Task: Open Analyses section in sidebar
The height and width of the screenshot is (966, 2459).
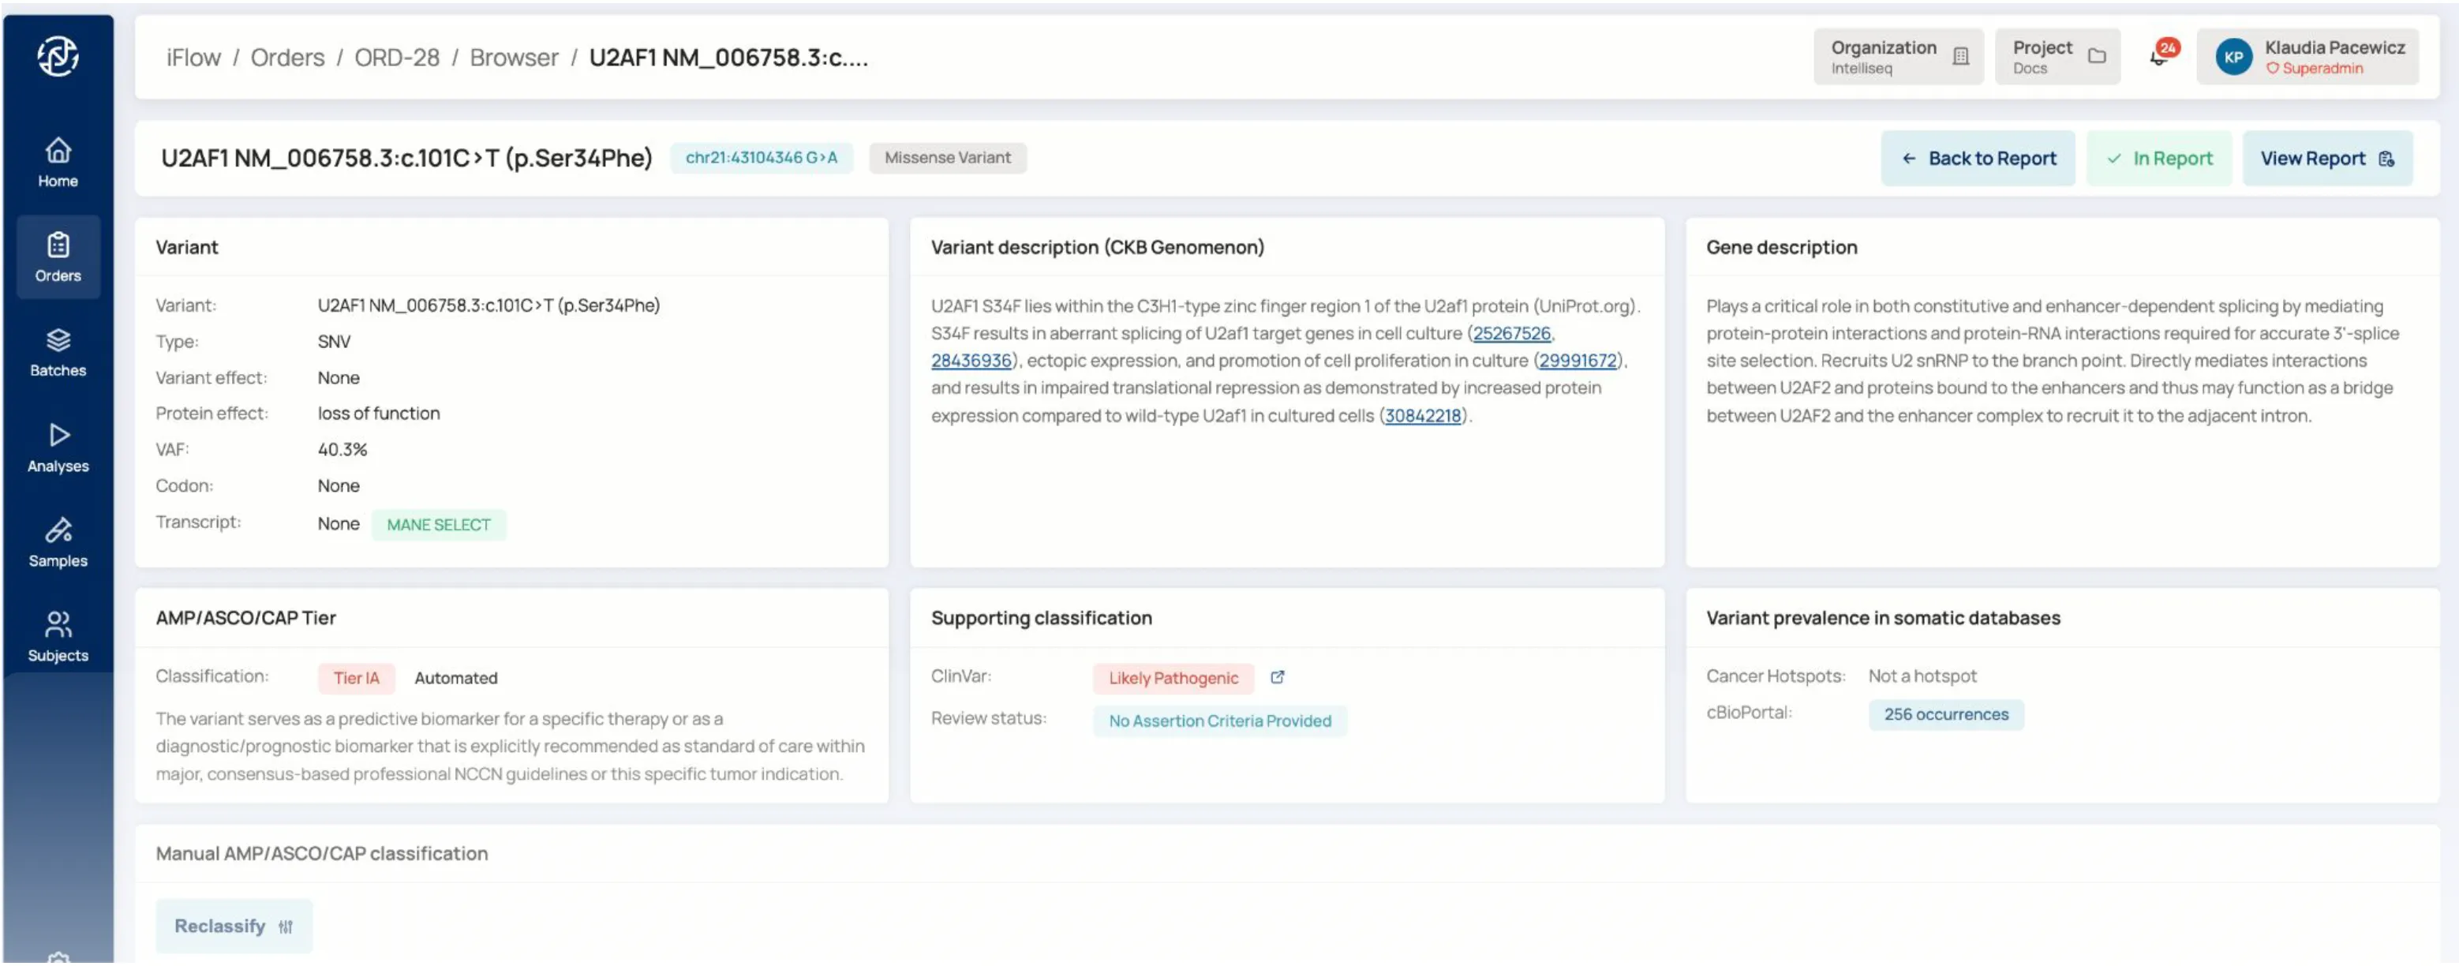Action: pyautogui.click(x=58, y=447)
